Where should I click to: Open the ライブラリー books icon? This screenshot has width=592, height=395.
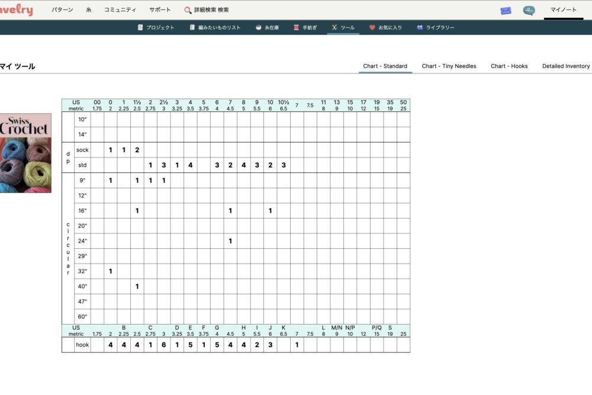point(420,27)
